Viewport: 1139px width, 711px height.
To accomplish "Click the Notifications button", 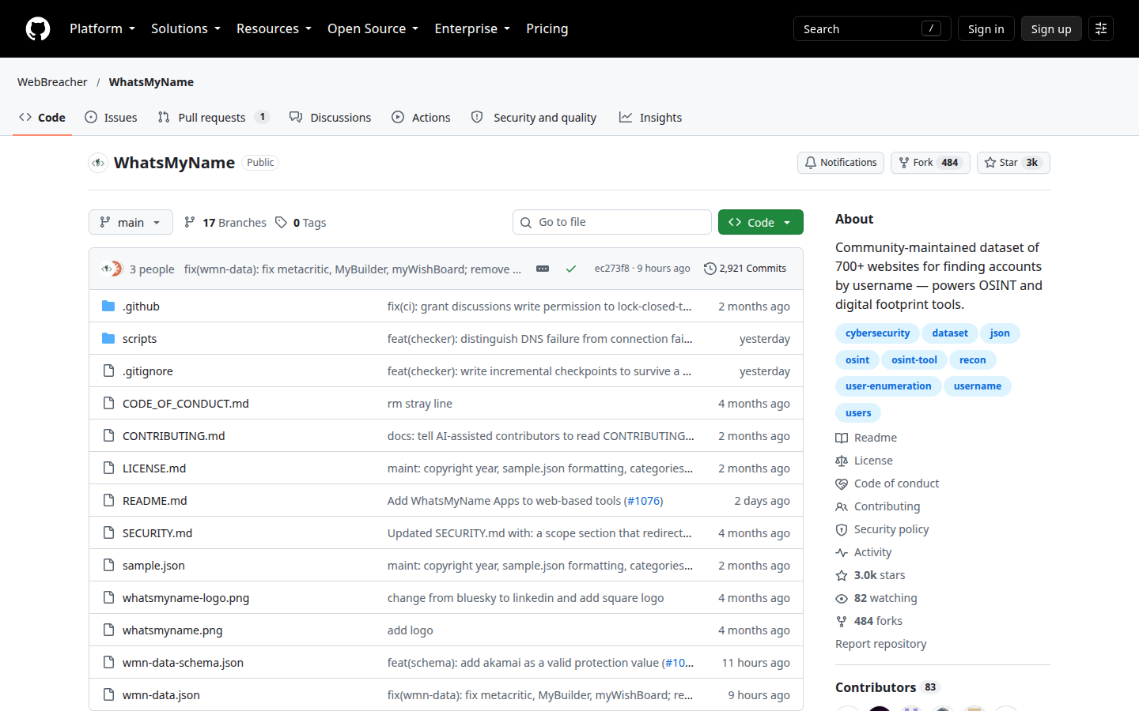I will 841,163.
